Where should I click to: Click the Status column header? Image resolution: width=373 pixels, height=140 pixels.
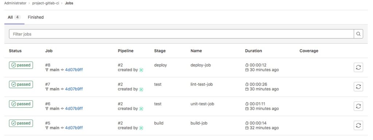[15, 51]
